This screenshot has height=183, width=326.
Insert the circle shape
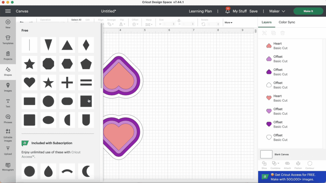click(48, 101)
